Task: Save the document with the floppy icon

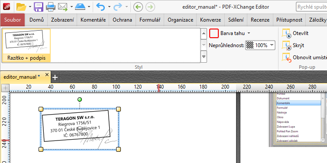Action: point(39,7)
